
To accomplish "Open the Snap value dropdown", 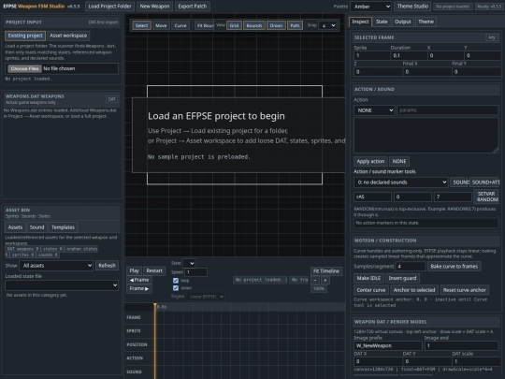I will pos(327,25).
